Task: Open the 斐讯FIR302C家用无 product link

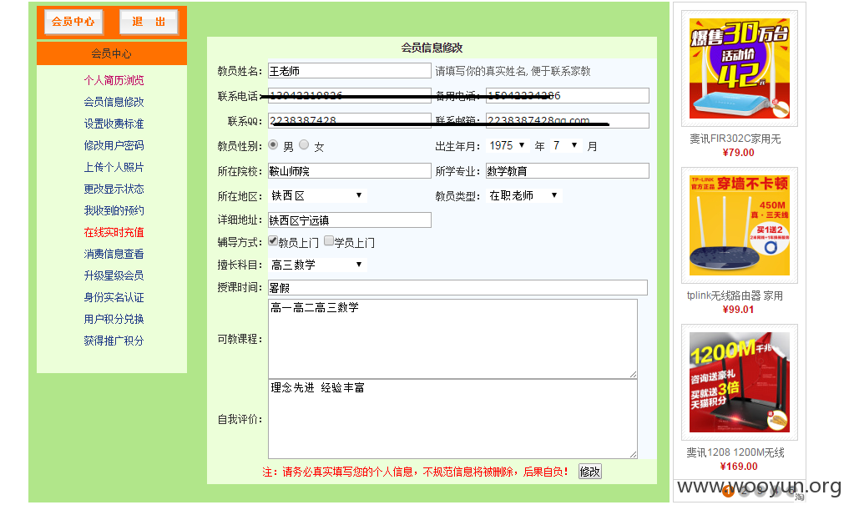Action: click(735, 139)
